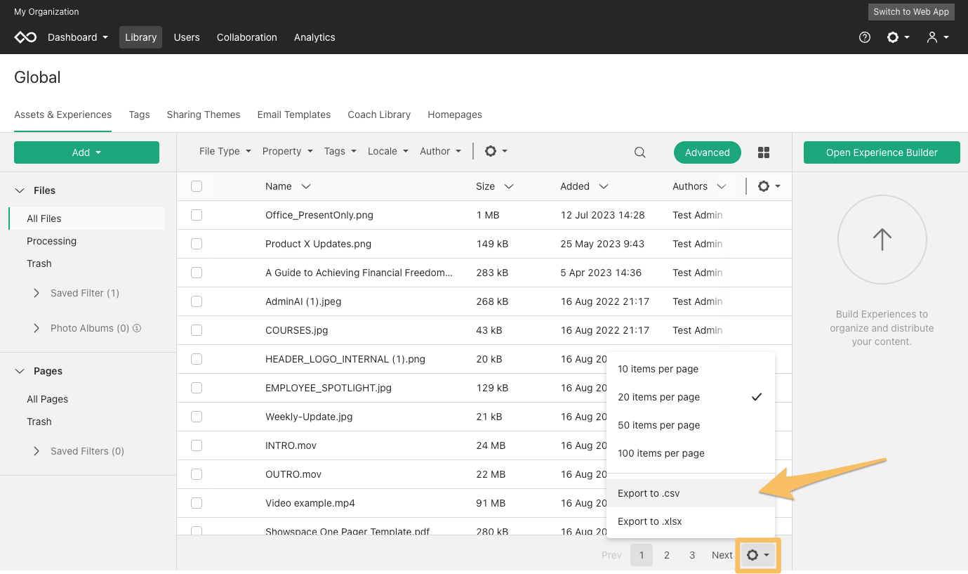The height and width of the screenshot is (574, 968).
Task: Expand Saved Filters (0) under Pages
Action: (37, 451)
